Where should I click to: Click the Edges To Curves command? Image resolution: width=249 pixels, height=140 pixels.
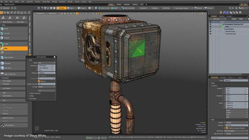[14, 118]
